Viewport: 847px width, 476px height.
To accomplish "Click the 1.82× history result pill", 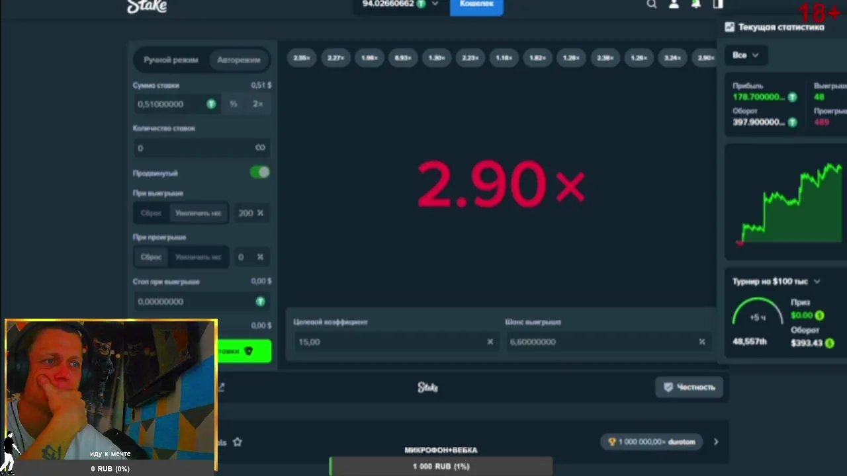I will click(537, 58).
